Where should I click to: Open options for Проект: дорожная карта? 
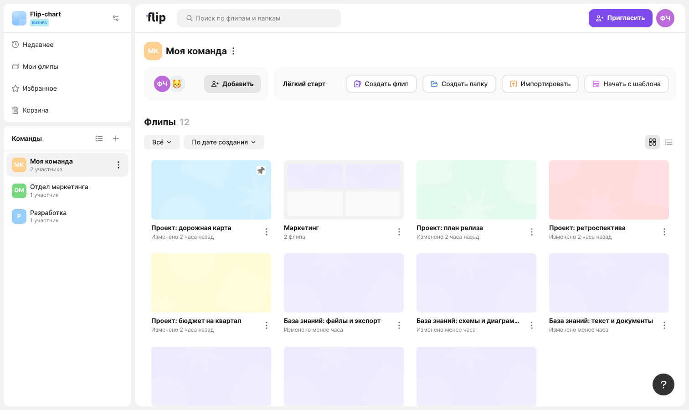pos(267,232)
